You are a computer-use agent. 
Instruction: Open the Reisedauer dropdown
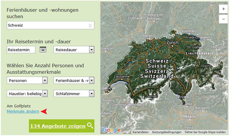tap(74, 50)
